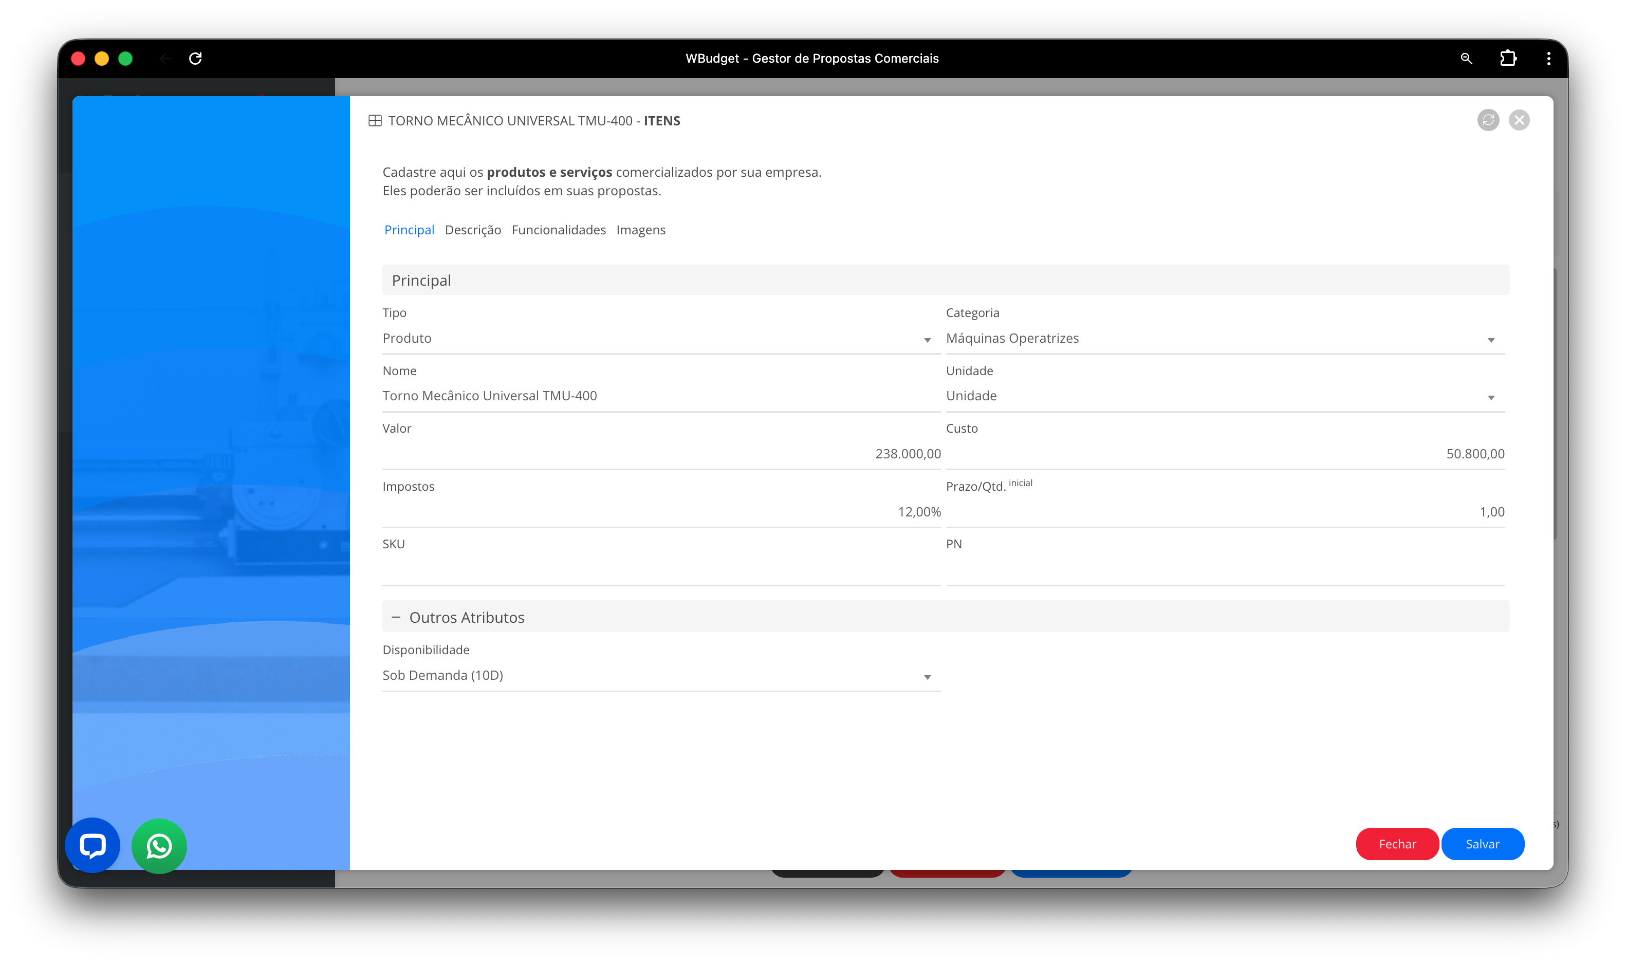
Task: Reload the page with browser refresh icon
Action: [195, 59]
